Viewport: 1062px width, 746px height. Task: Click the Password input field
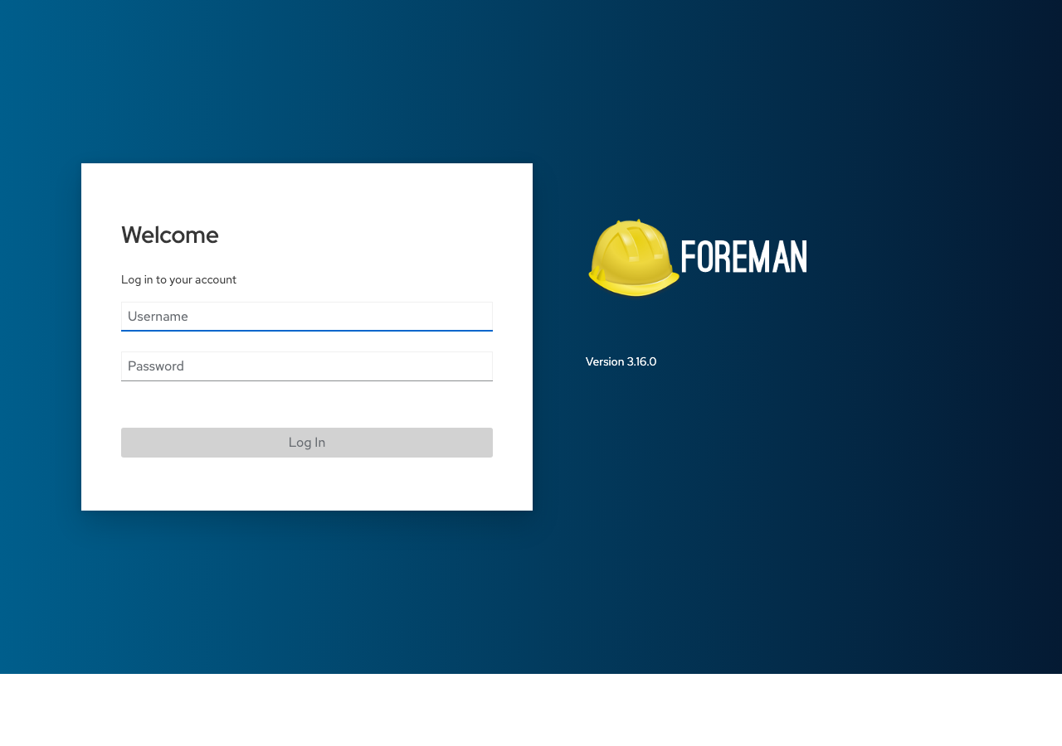point(307,365)
